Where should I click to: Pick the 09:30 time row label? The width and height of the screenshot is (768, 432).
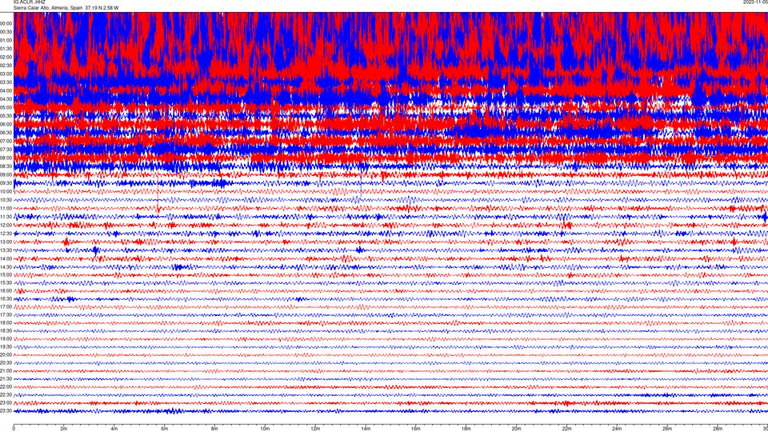click(6, 183)
